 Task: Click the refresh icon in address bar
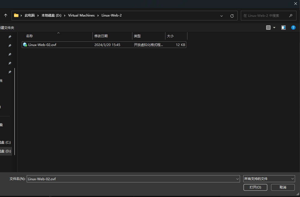pos(232,16)
